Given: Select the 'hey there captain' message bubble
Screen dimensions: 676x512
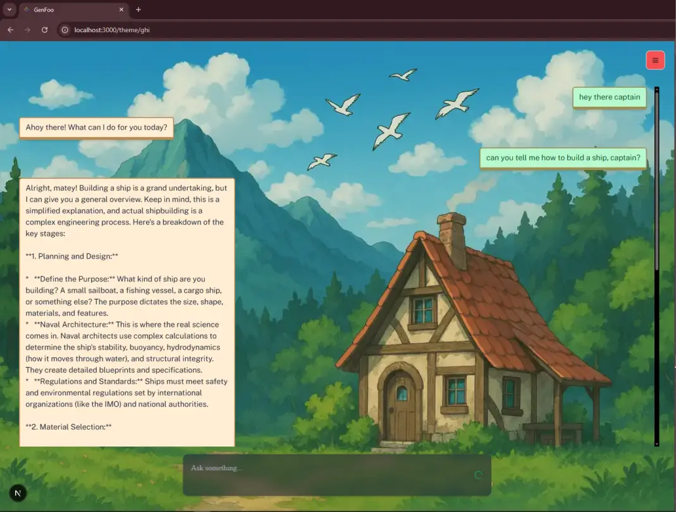Looking at the screenshot, I should [609, 97].
